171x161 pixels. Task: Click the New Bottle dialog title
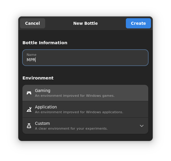(85, 23)
